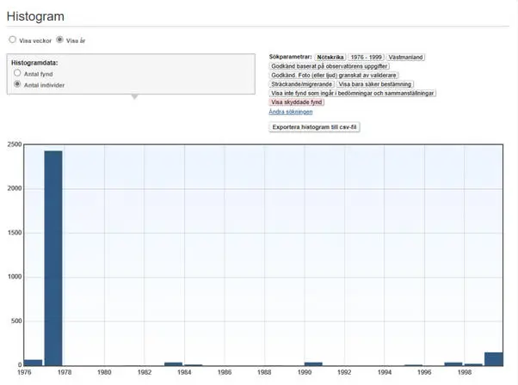Choose 'Antal fynd' histogram data
This screenshot has width=518, height=385.
(17, 74)
